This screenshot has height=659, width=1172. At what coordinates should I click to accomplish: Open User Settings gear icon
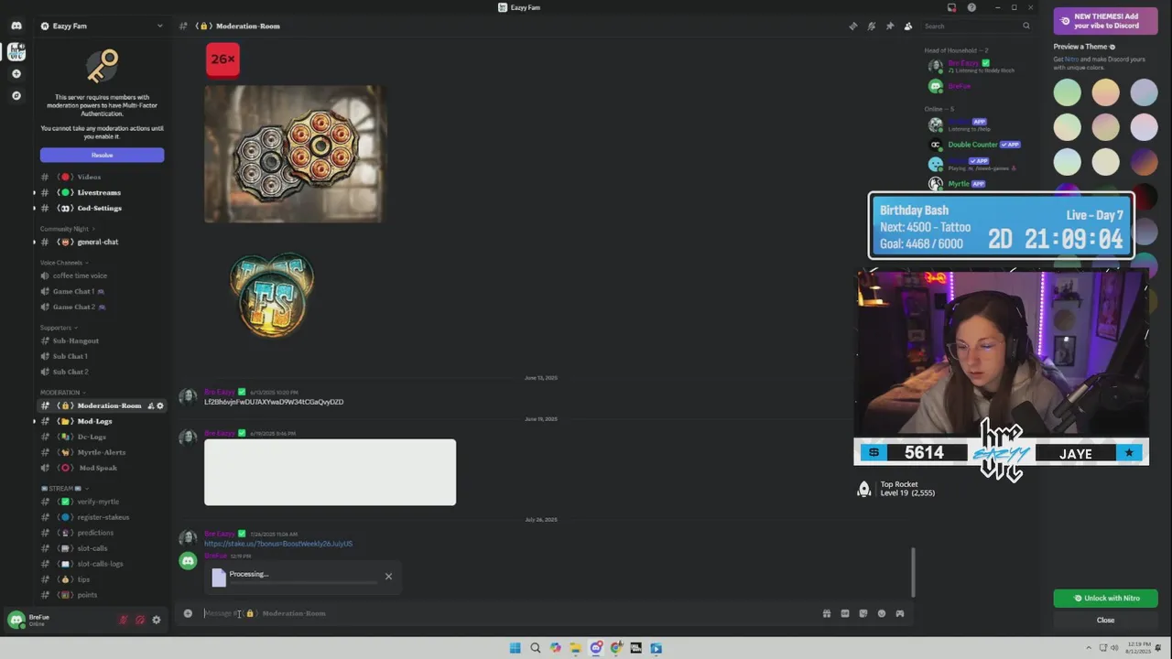pos(156,620)
